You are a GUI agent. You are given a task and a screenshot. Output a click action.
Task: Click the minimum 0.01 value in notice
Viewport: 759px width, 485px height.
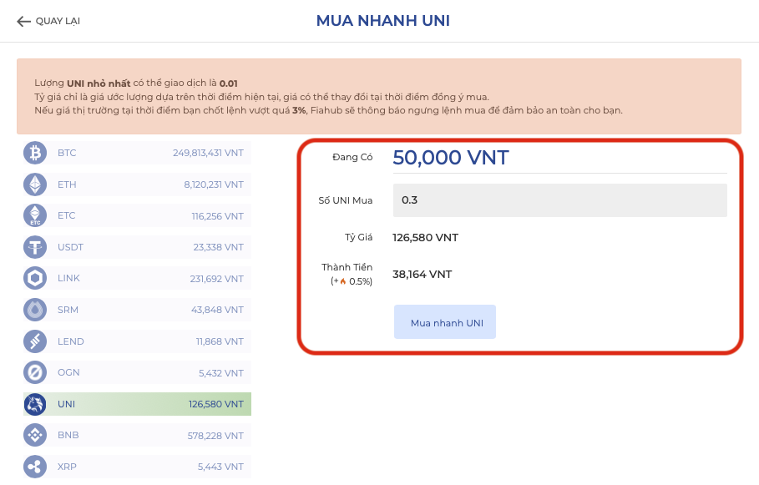(229, 83)
